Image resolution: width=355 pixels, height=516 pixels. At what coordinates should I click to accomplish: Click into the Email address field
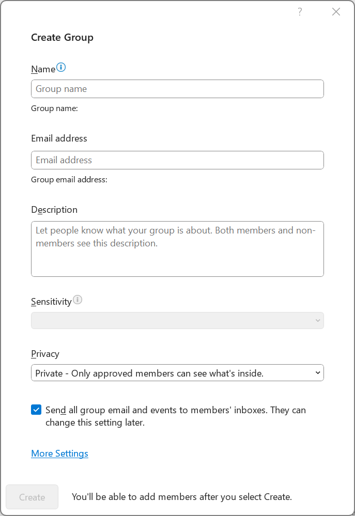click(178, 160)
